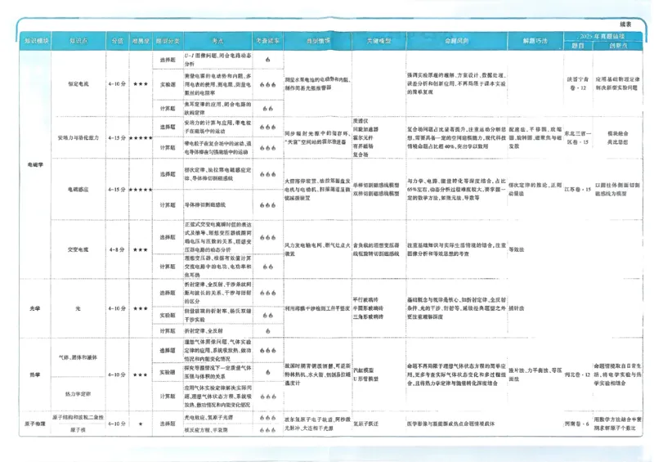Image resolution: width=654 pixels, height=462 pixels.
Task: Click the 'U-I图像问题' exam point cell
Action: pyautogui.click(x=217, y=59)
